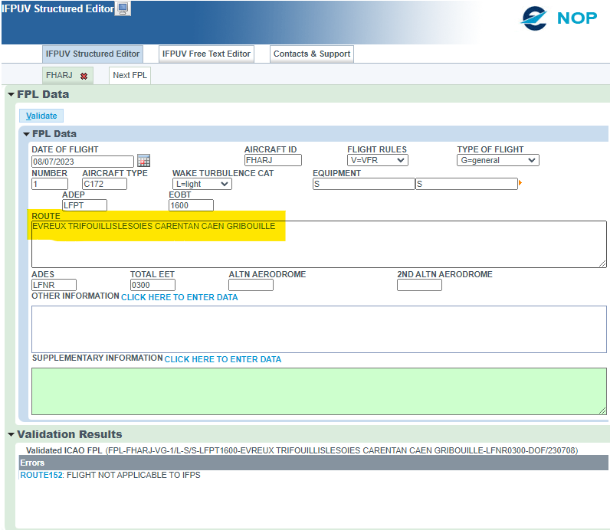Click the Aircraft ID field containing FHARJ
This screenshot has width=610, height=530.
(x=273, y=160)
